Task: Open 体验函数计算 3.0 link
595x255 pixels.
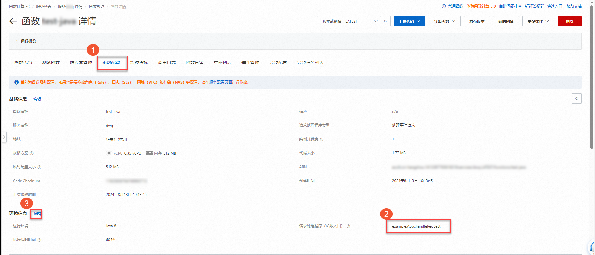Action: [x=481, y=6]
